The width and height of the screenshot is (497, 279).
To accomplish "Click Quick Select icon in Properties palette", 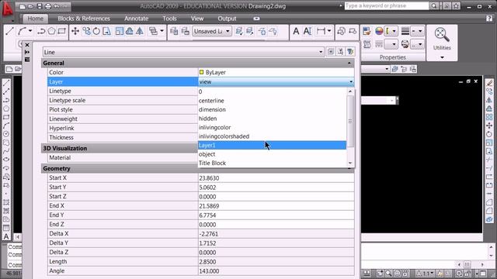I will coord(350,52).
